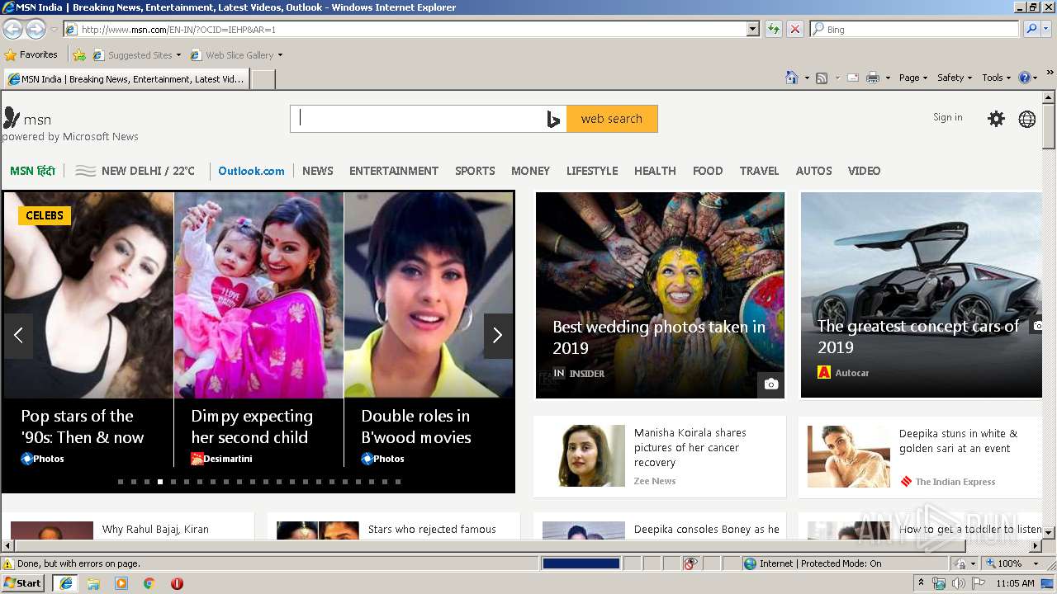Expand the address bar URL dropdown
Viewport: 1057px width, 594px height.
tap(752, 29)
